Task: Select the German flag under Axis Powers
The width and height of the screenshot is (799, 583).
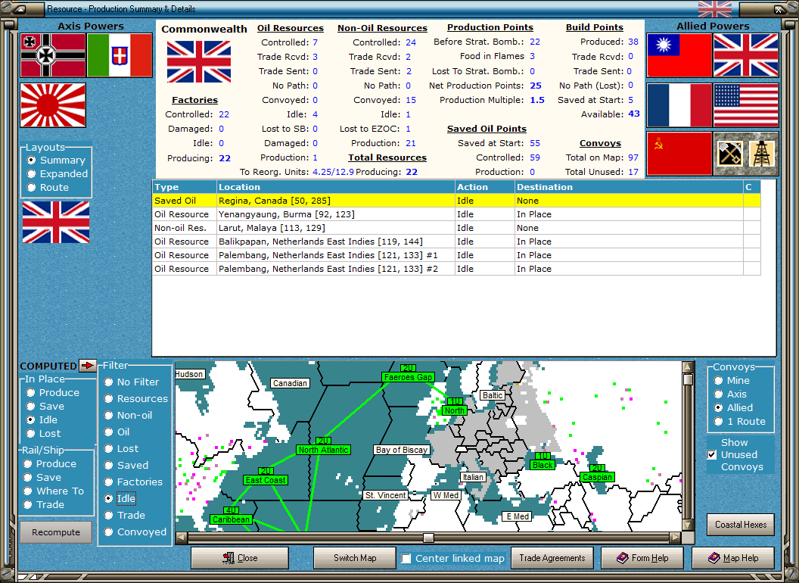Action: tap(53, 55)
